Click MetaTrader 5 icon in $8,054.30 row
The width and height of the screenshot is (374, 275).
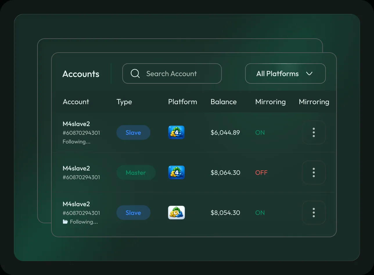pyautogui.click(x=176, y=212)
